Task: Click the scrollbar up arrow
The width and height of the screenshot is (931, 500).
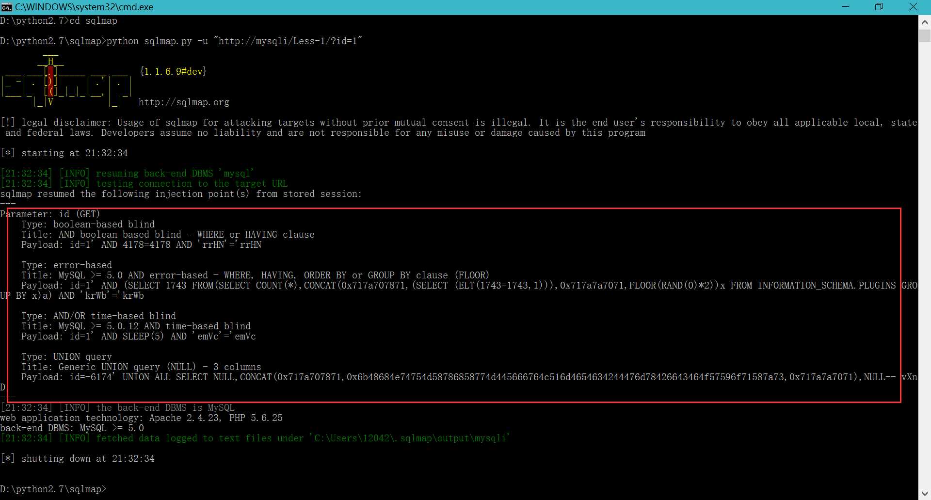Action: tap(925, 22)
